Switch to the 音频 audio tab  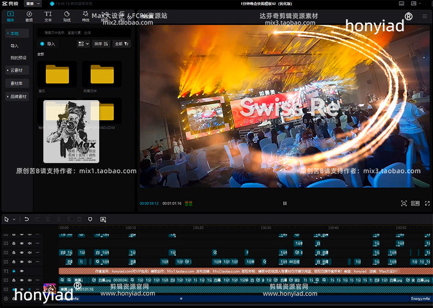tap(29, 16)
